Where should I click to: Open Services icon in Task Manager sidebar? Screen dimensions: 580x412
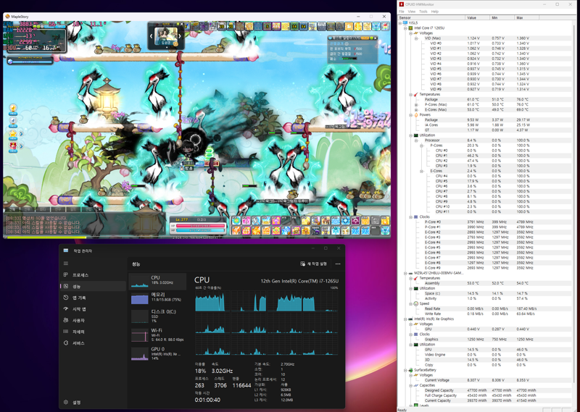tap(66, 343)
